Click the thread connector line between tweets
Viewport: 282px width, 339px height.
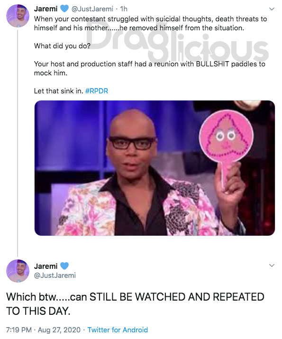18,144
